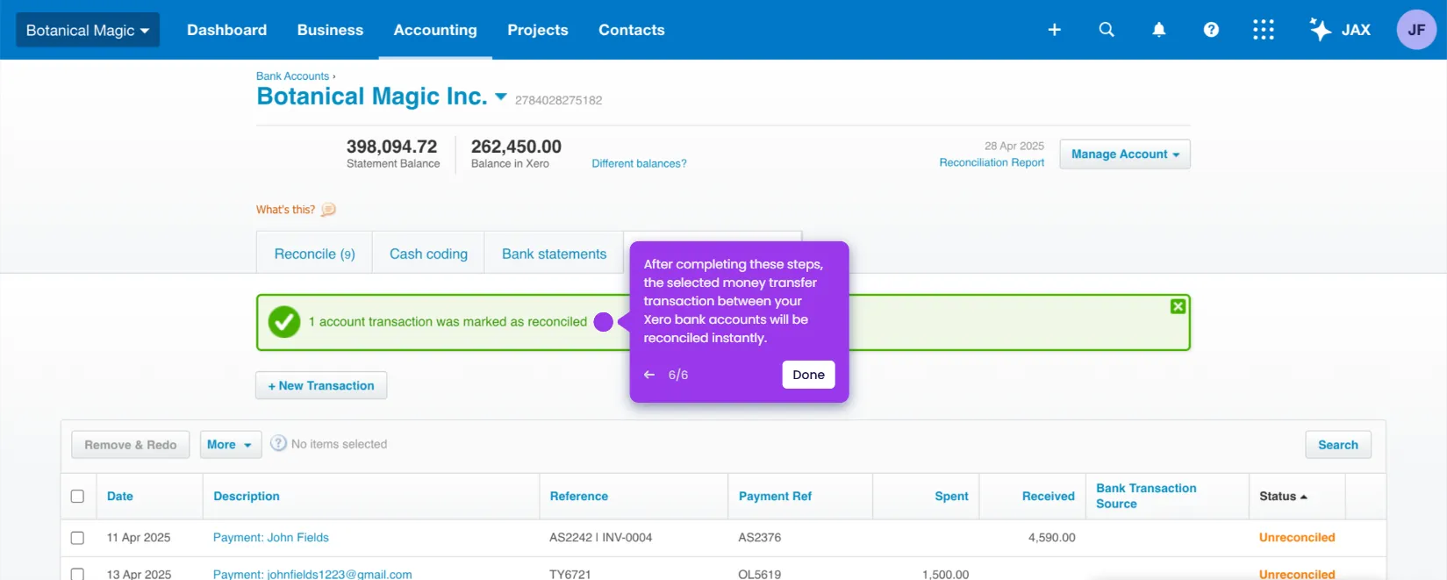Open the Botanical Magic organisation dropdown

(x=88, y=30)
